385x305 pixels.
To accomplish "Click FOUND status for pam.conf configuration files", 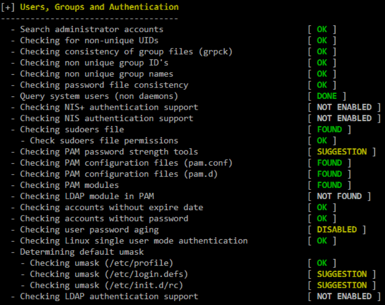I will (x=329, y=163).
